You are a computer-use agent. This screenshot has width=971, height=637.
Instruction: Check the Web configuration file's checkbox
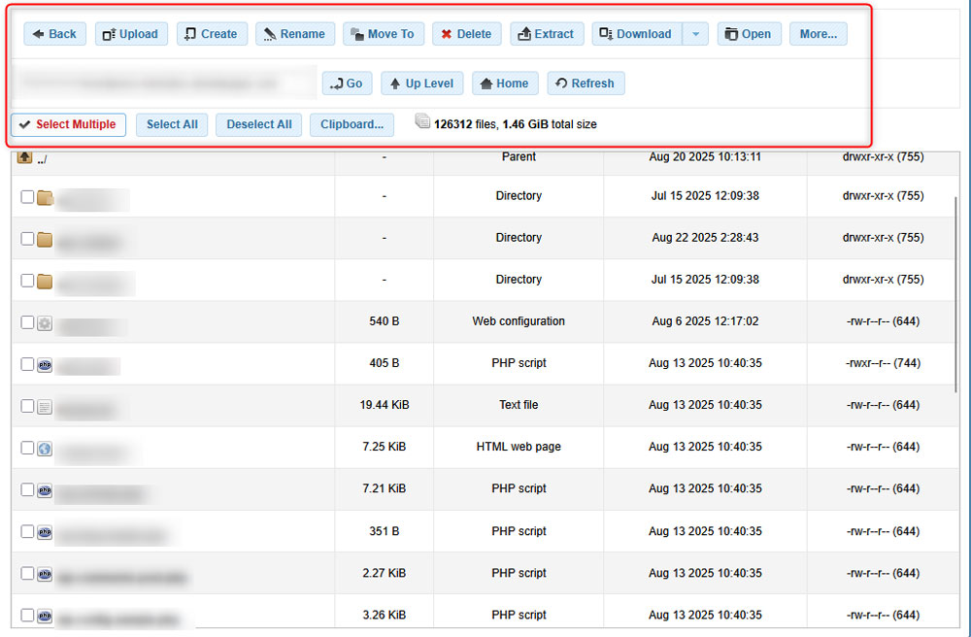point(27,322)
